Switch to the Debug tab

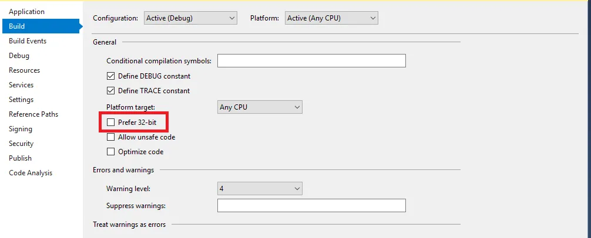(19, 56)
